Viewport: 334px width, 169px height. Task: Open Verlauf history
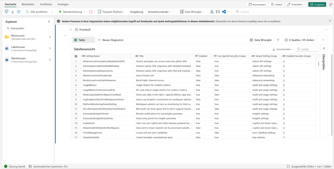click(x=276, y=5)
